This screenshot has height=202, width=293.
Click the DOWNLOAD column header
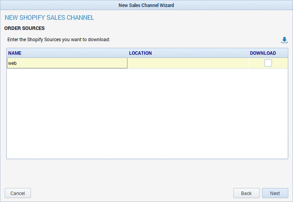click(268, 53)
